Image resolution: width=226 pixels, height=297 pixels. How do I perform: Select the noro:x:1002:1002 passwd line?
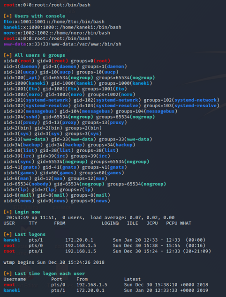coord(57,33)
